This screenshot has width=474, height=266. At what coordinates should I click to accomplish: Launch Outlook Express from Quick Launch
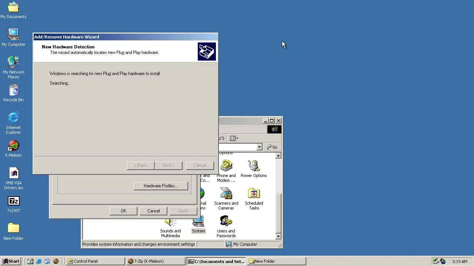click(47, 261)
